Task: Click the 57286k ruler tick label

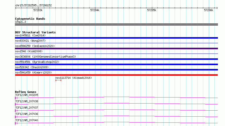Action: pyautogui.click(x=209, y=10)
